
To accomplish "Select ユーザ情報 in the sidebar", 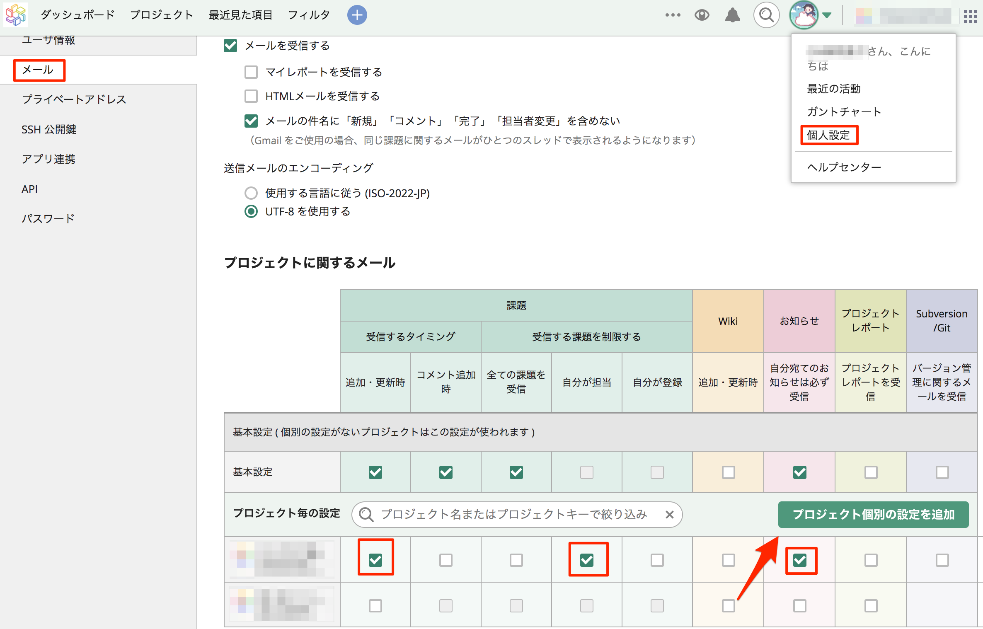I will (48, 40).
